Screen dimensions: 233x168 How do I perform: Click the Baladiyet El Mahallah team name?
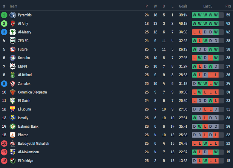click(x=33, y=143)
